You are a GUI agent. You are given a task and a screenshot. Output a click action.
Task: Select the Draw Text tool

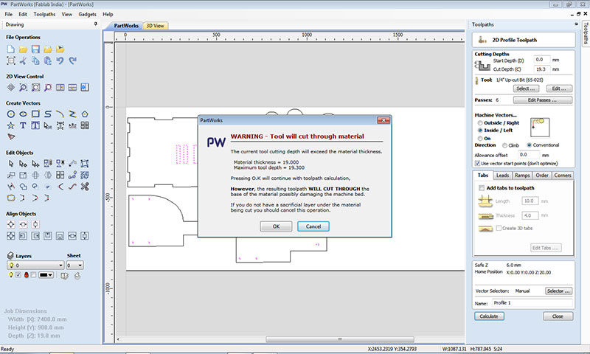pyautogui.click(x=23, y=125)
